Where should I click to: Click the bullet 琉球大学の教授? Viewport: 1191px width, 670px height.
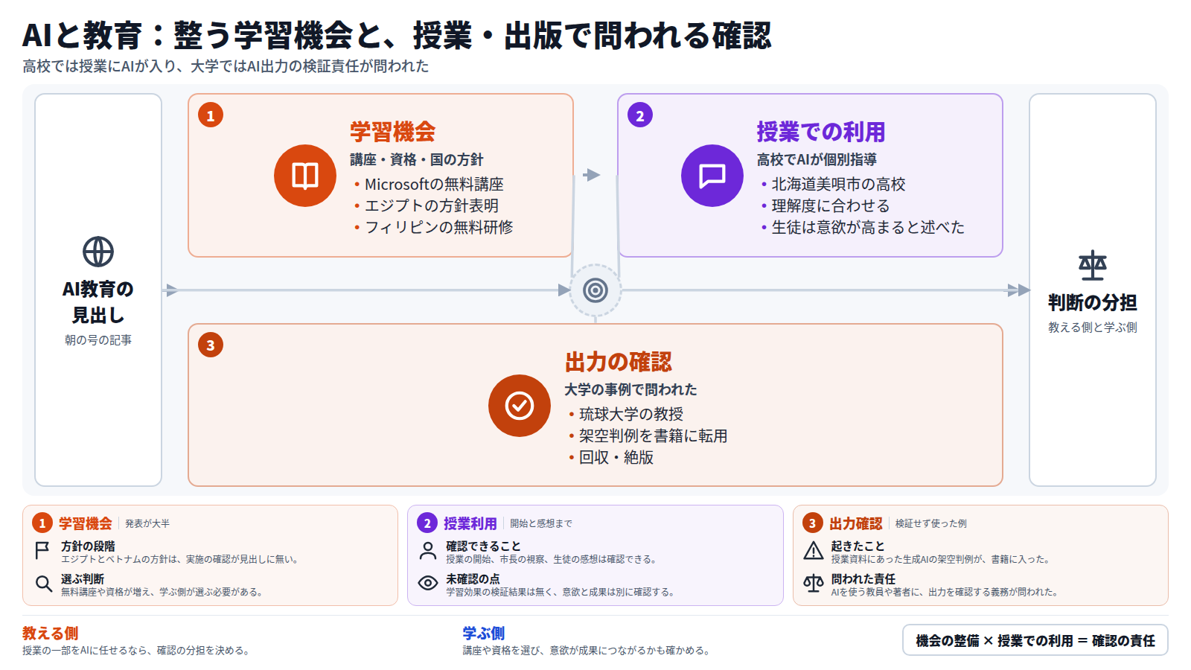631,414
